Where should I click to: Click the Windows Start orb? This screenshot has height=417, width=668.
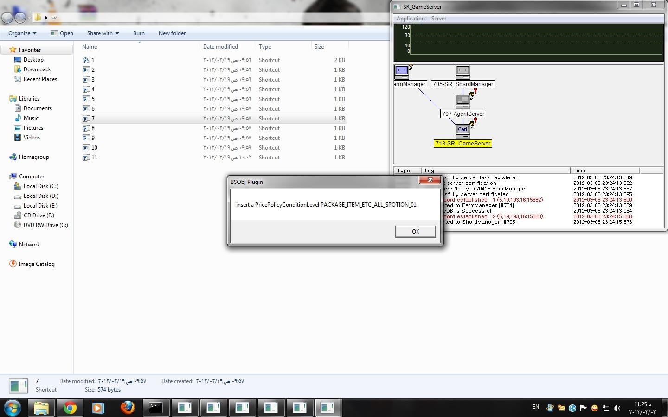coord(13,408)
